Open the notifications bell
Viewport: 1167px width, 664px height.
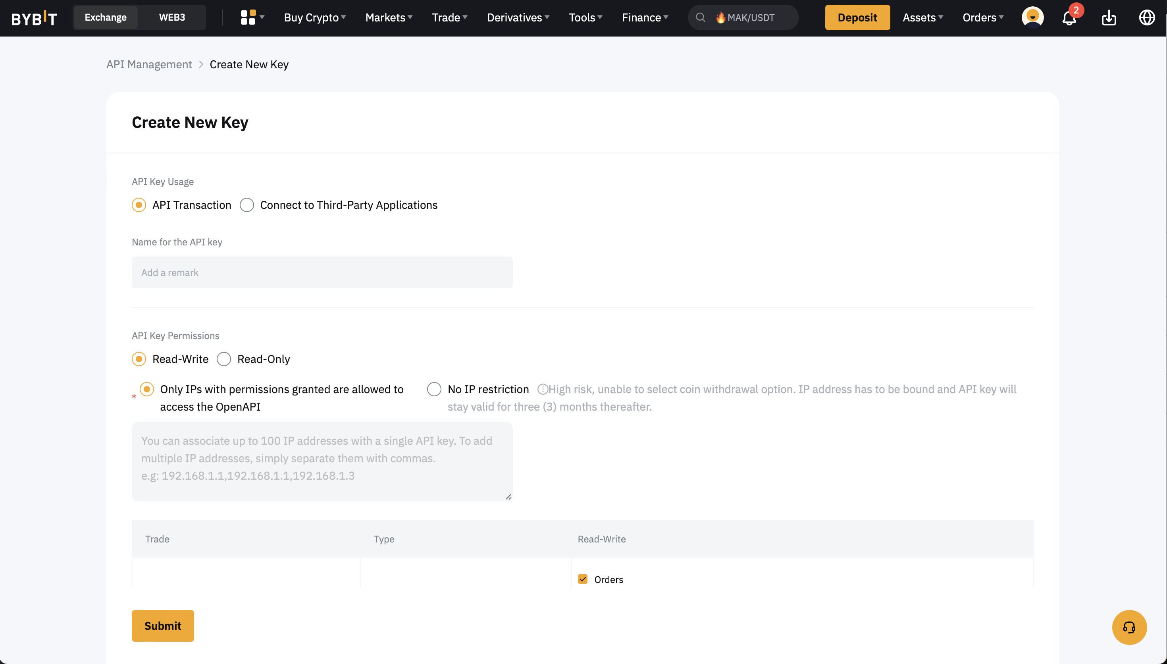pos(1069,18)
